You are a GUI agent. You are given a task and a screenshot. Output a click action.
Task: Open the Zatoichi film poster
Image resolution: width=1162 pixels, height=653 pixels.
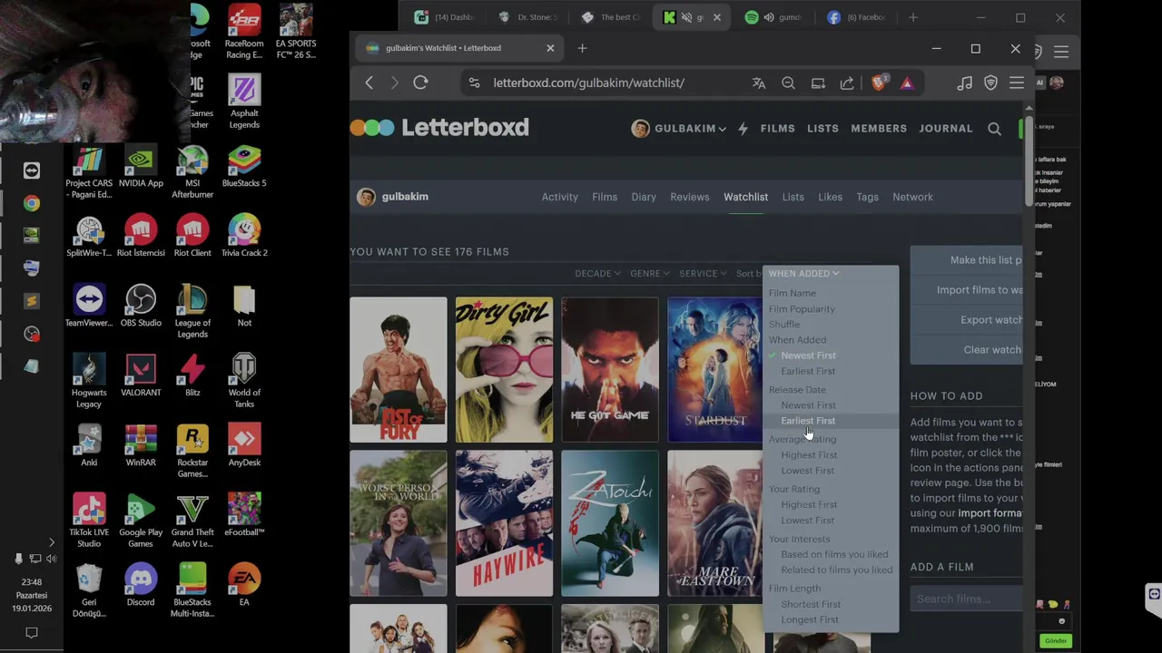610,523
